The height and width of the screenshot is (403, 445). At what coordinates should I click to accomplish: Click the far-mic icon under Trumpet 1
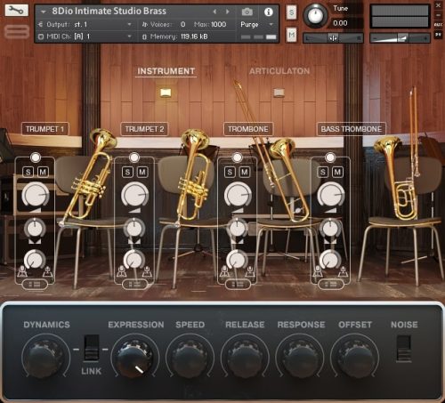47,271
